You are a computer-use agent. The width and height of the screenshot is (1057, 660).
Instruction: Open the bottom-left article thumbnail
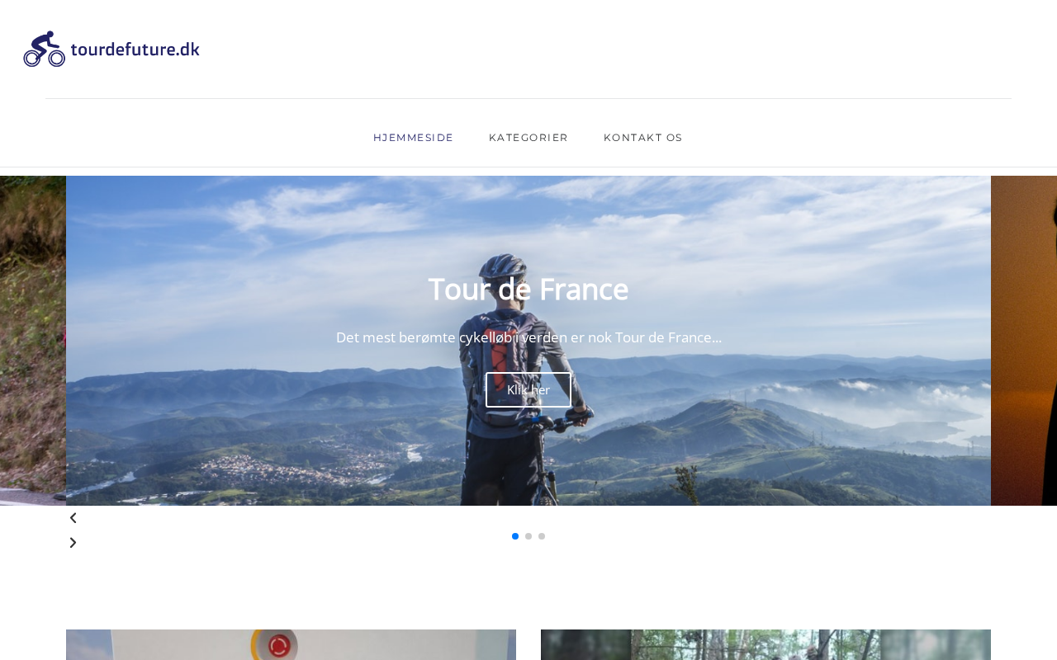(291, 644)
